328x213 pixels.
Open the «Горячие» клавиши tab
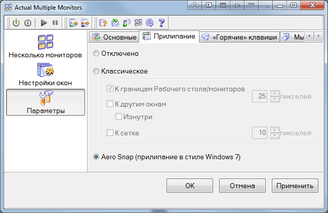pyautogui.click(x=239, y=37)
